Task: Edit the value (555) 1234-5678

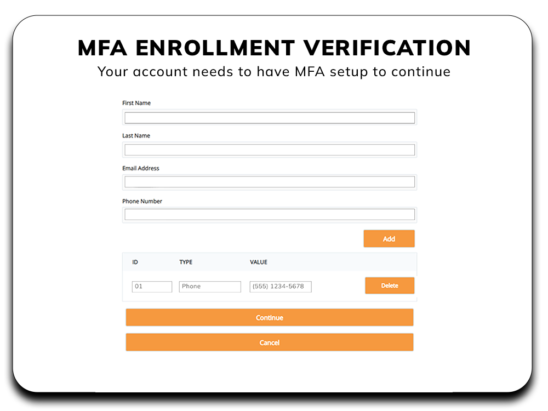Action: (x=280, y=287)
